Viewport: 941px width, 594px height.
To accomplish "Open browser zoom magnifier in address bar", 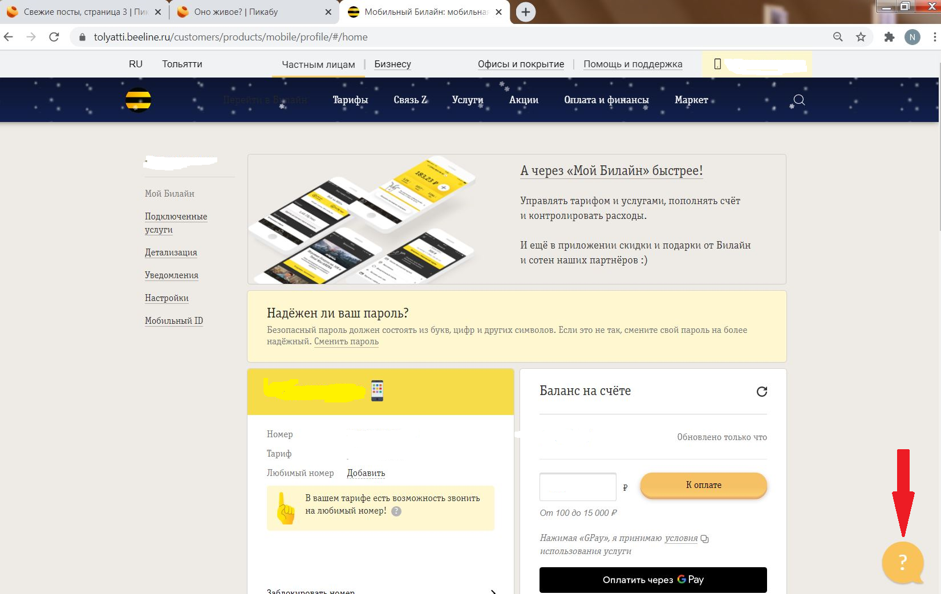I will coord(838,37).
